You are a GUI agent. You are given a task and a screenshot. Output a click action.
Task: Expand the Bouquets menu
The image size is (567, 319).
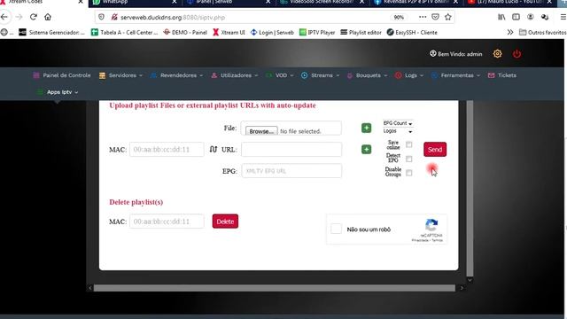pyautogui.click(x=367, y=75)
